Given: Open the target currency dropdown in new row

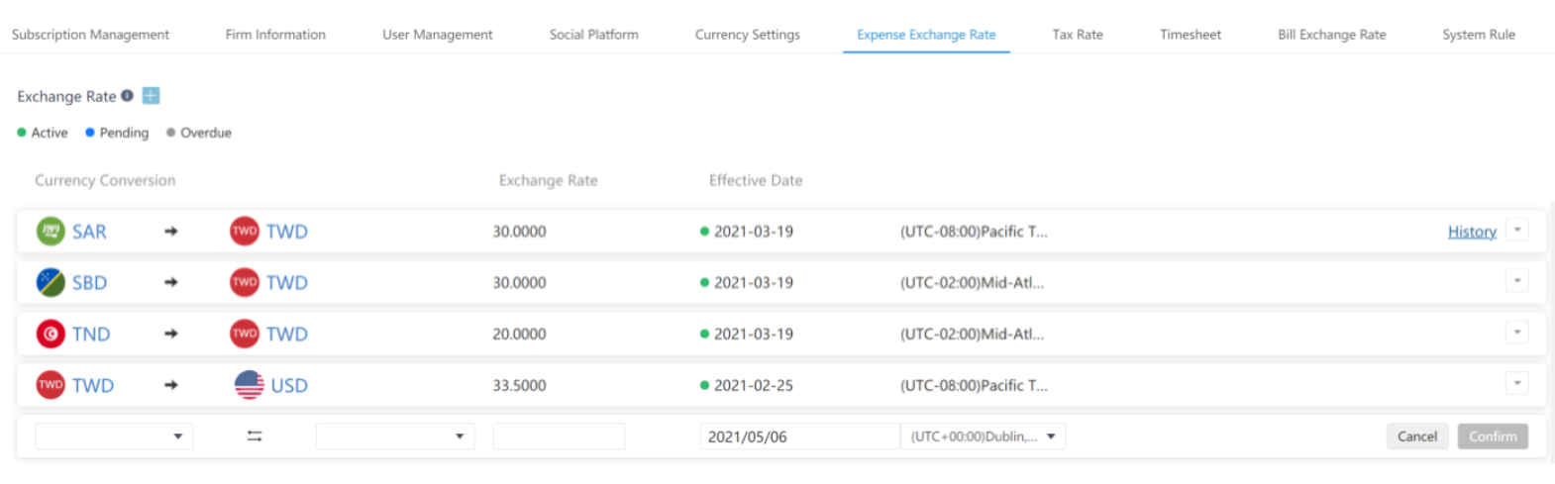Looking at the screenshot, I should click(x=394, y=436).
